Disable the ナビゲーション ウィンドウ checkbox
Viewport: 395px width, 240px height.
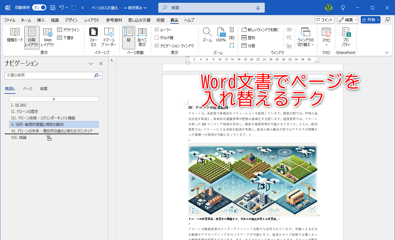tap(157, 45)
